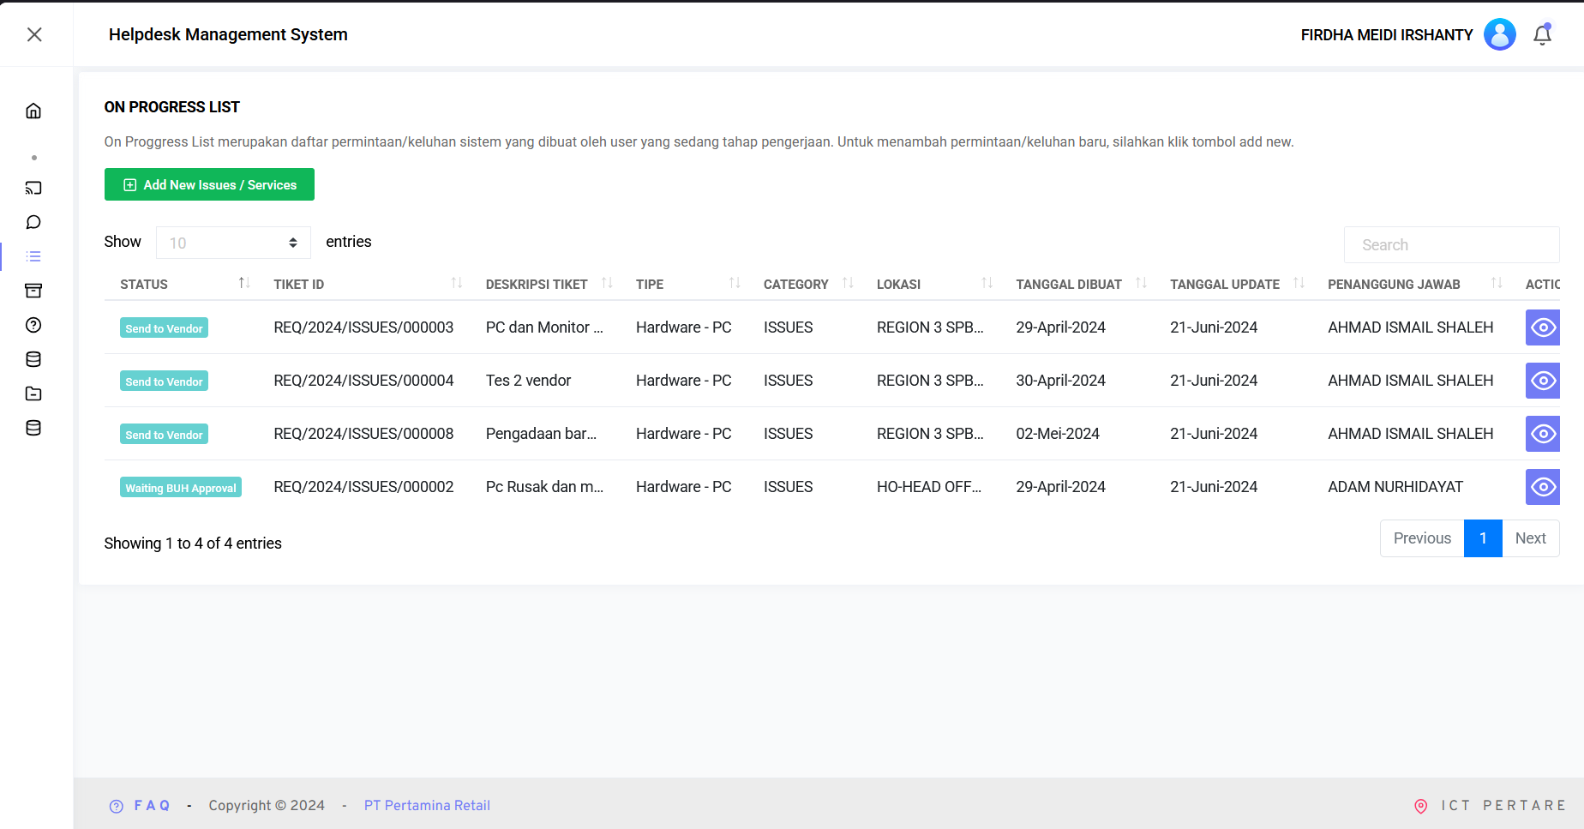Open PT Pertamina Retail link
This screenshot has width=1584, height=829.
[x=427, y=806]
